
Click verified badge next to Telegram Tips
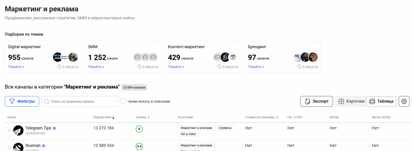click(54, 128)
